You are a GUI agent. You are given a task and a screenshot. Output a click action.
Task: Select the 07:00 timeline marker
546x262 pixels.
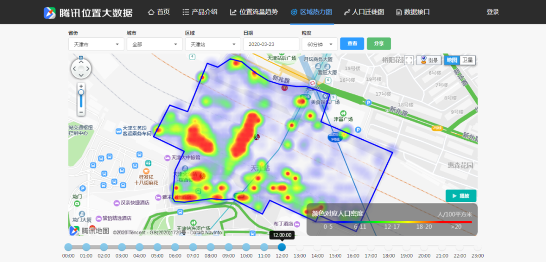click(x=193, y=247)
